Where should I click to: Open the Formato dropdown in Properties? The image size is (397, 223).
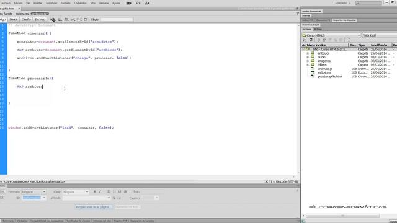[x=33, y=192]
